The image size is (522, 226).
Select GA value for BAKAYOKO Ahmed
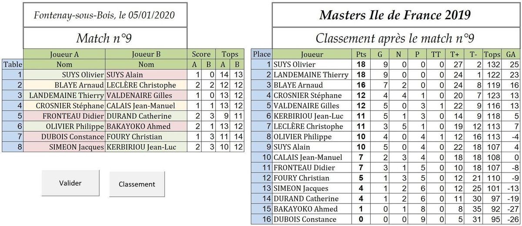click(511, 209)
